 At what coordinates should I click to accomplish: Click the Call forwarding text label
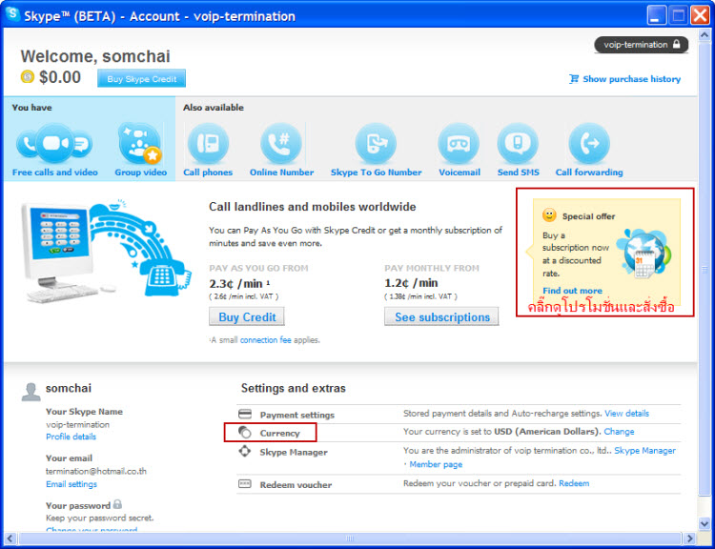click(589, 173)
